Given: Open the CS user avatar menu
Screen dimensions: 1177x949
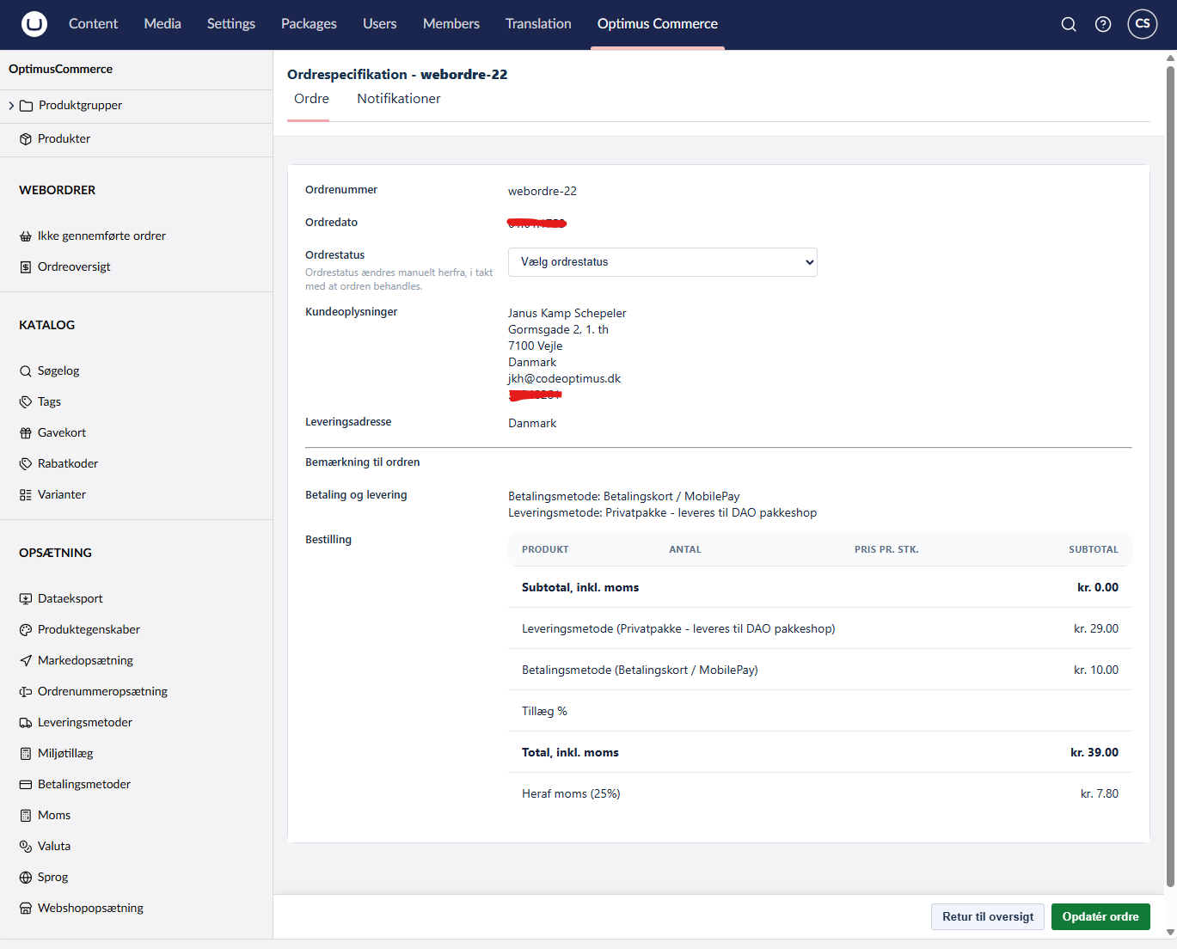Looking at the screenshot, I should tap(1143, 24).
